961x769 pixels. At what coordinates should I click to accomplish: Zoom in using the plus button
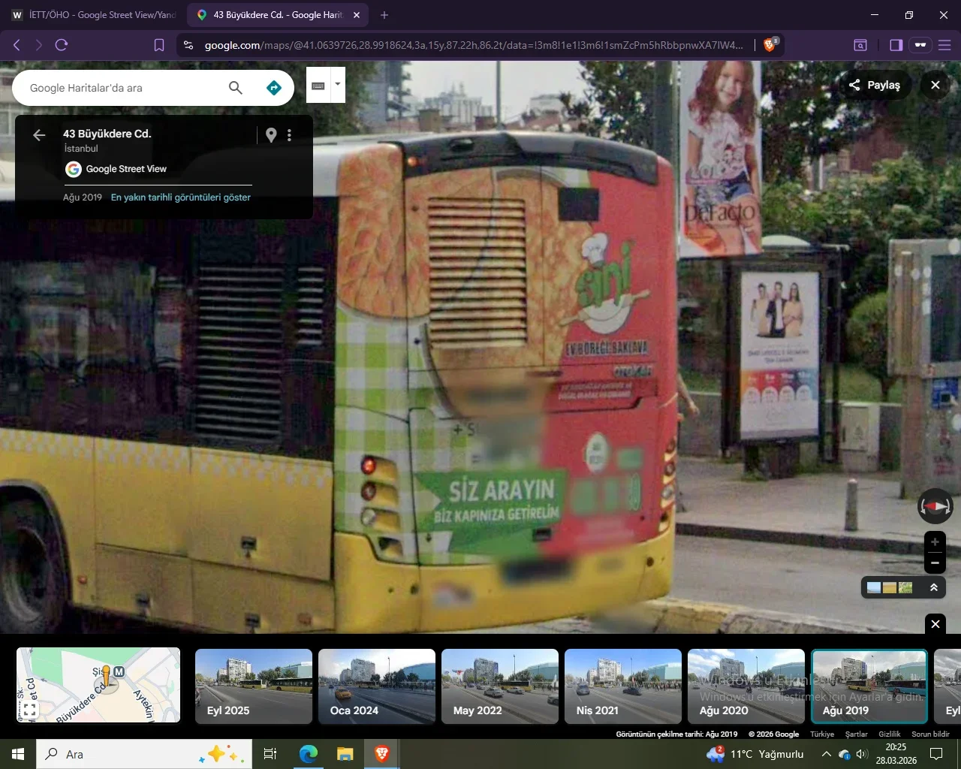click(x=935, y=541)
